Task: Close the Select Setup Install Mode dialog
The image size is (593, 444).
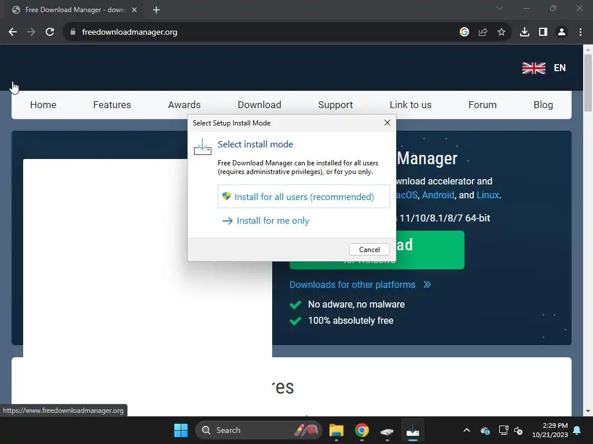Action: pyautogui.click(x=387, y=123)
